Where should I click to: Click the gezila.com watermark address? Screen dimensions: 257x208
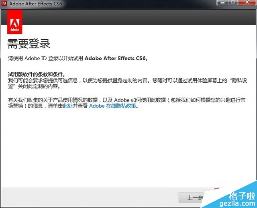241,204
